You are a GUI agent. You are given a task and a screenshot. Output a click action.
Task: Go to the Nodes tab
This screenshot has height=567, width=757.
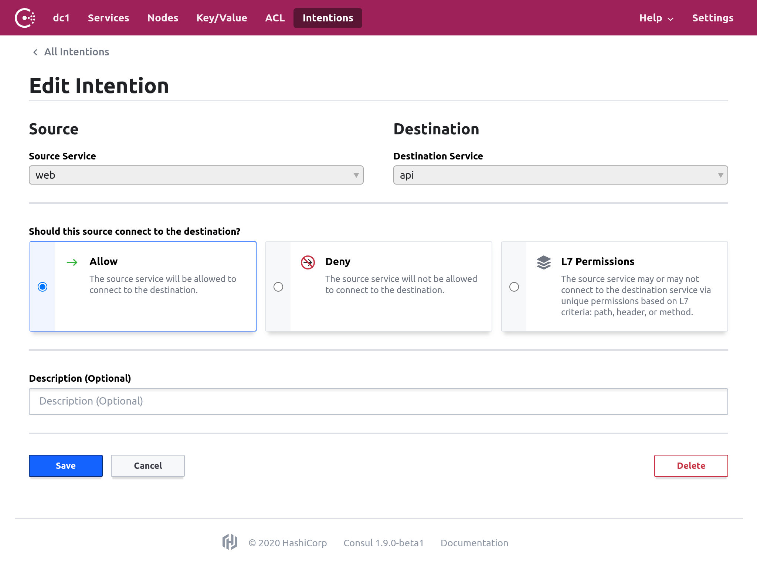pyautogui.click(x=163, y=18)
